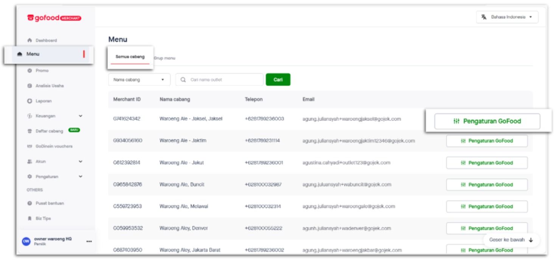
Task: Open Pengaturan GoFood for Waroeng Ale - Jakut
Action: pos(487,163)
